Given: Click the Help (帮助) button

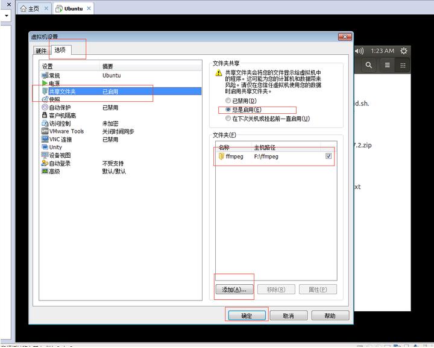Looking at the screenshot, I should [x=330, y=315].
